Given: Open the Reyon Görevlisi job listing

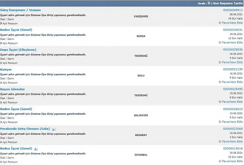Looking at the screenshot, I should tap(13, 89).
